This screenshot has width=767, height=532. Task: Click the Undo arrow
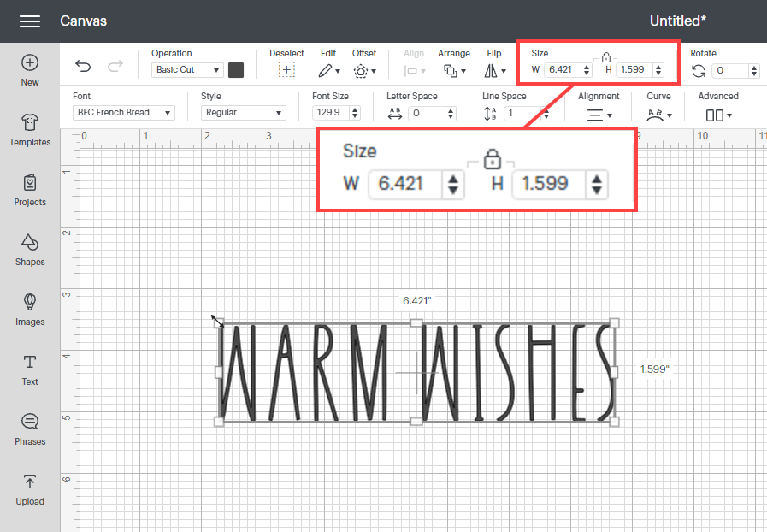(83, 66)
